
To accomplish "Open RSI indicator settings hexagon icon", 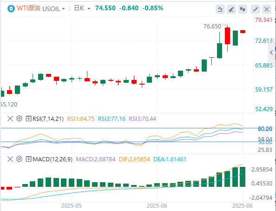I will tap(20, 119).
